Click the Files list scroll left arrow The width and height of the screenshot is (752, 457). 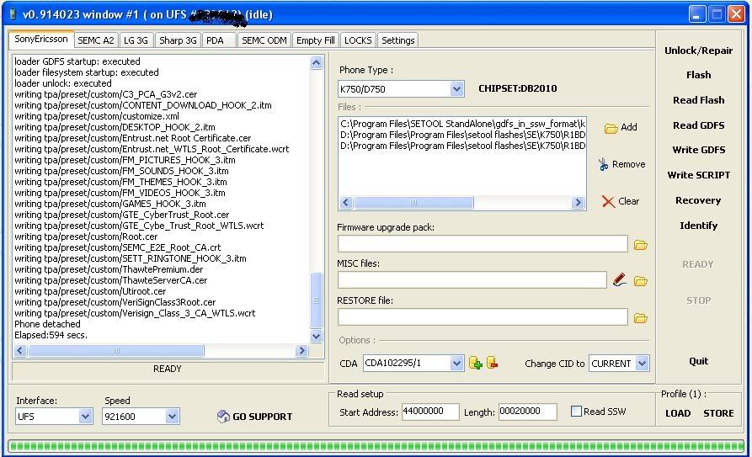point(347,202)
